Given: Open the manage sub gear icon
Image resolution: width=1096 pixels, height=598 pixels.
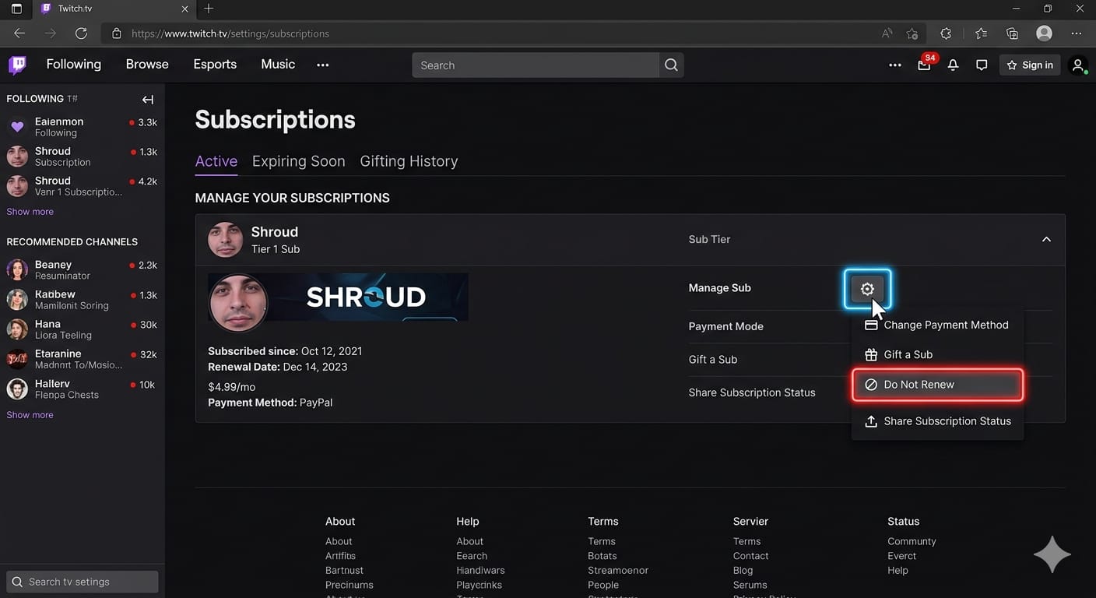Looking at the screenshot, I should coord(867,289).
